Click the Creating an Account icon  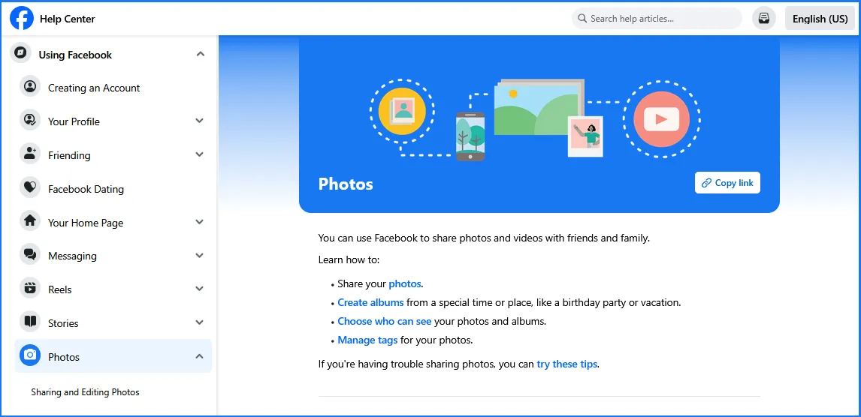click(x=30, y=87)
